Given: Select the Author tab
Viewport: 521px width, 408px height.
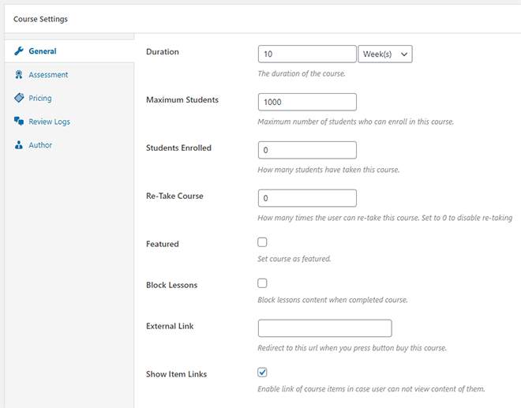Looking at the screenshot, I should click(x=40, y=145).
